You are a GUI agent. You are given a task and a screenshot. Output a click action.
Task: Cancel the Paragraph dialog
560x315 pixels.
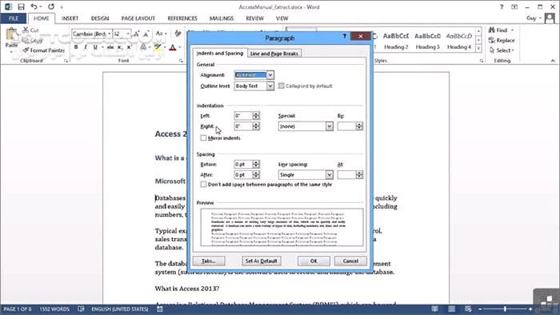(350, 261)
